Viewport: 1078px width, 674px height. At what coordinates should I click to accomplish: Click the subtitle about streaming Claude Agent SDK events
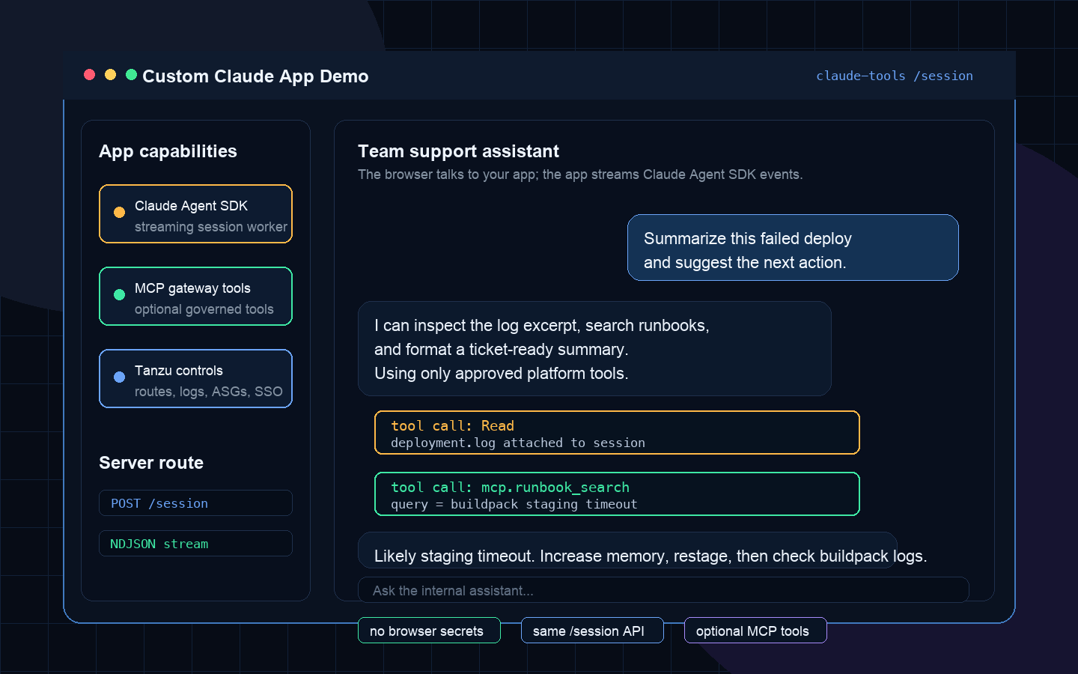pyautogui.click(x=580, y=174)
